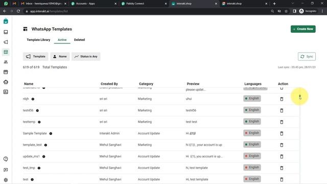Open the settings gear in sidebar
Screen dimensions: 327x184
coord(6,180)
